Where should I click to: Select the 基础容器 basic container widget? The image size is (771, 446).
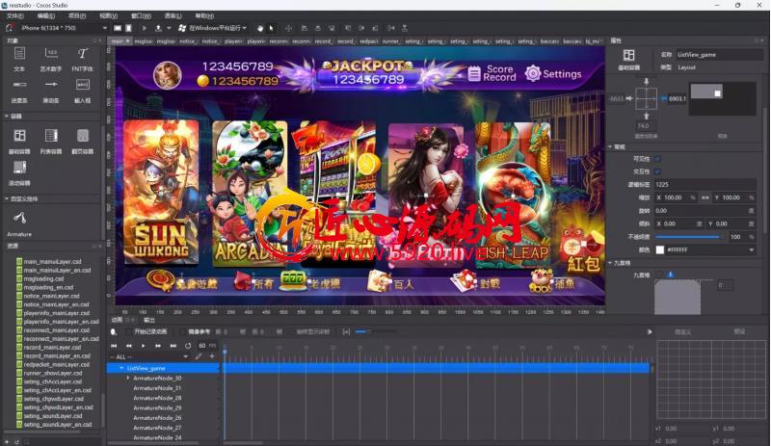pyautogui.click(x=19, y=135)
